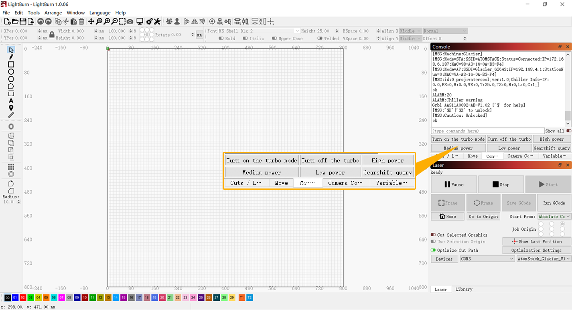Image resolution: width=572 pixels, height=310 pixels.
Task: Open the Preview monitor icon
Action: (x=140, y=21)
